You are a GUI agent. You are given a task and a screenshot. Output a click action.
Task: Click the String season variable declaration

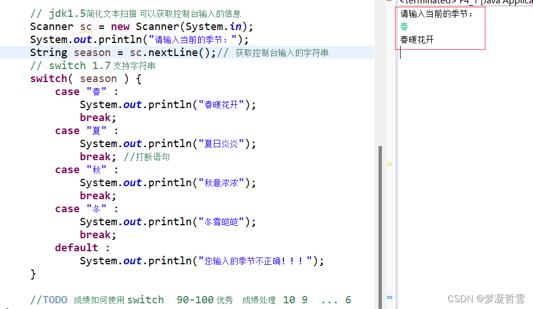pos(70,53)
